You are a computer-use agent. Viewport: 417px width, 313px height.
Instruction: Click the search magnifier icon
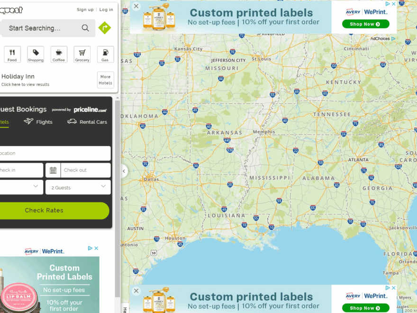[x=85, y=28]
